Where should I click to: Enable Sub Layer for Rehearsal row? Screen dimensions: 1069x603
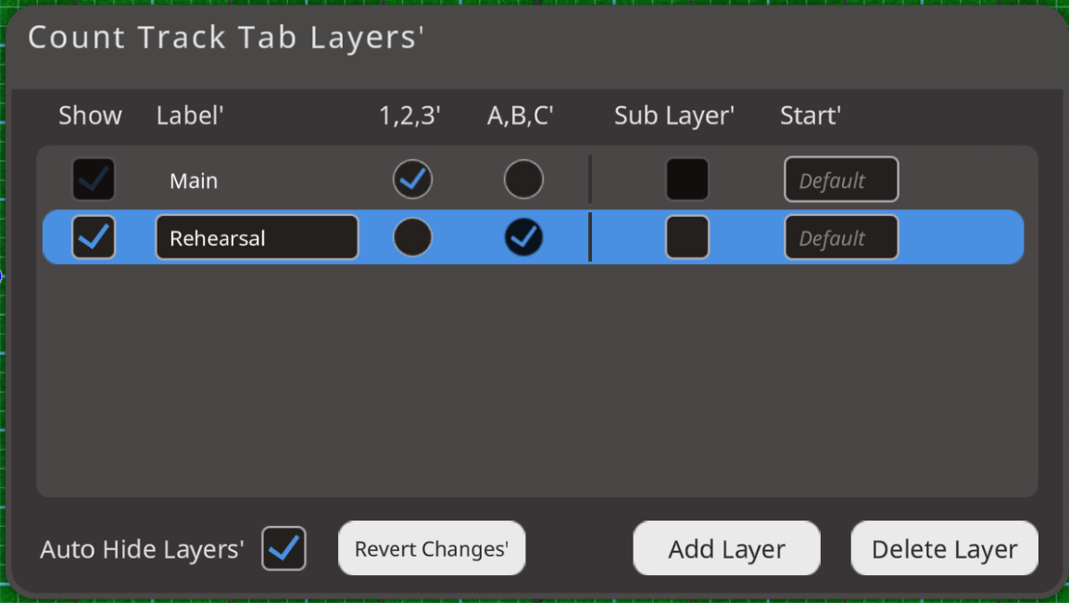tap(687, 238)
